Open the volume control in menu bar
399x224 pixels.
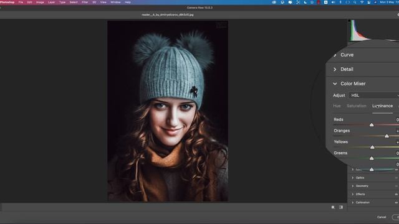pyautogui.click(x=333, y=2)
